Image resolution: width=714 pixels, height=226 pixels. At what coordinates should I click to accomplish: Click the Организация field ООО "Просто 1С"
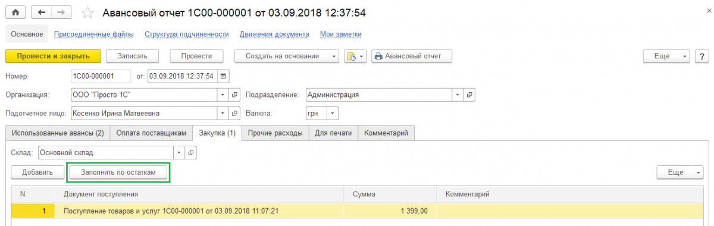[x=144, y=95]
